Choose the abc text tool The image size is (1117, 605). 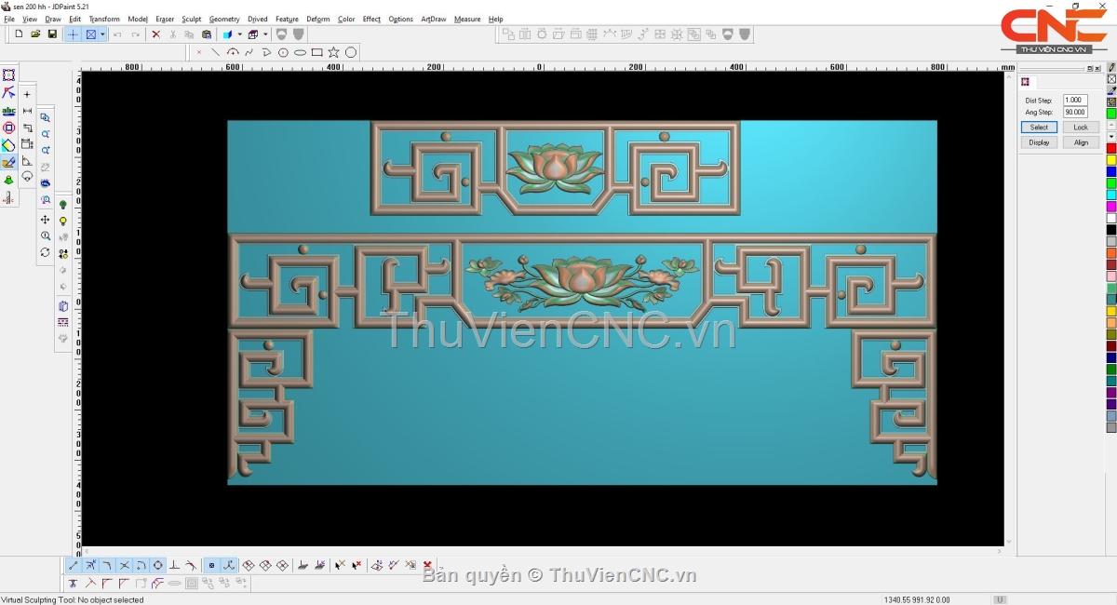tap(8, 111)
